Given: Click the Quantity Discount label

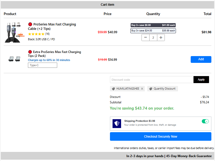Looking at the screenshot, I should click(165, 89).
